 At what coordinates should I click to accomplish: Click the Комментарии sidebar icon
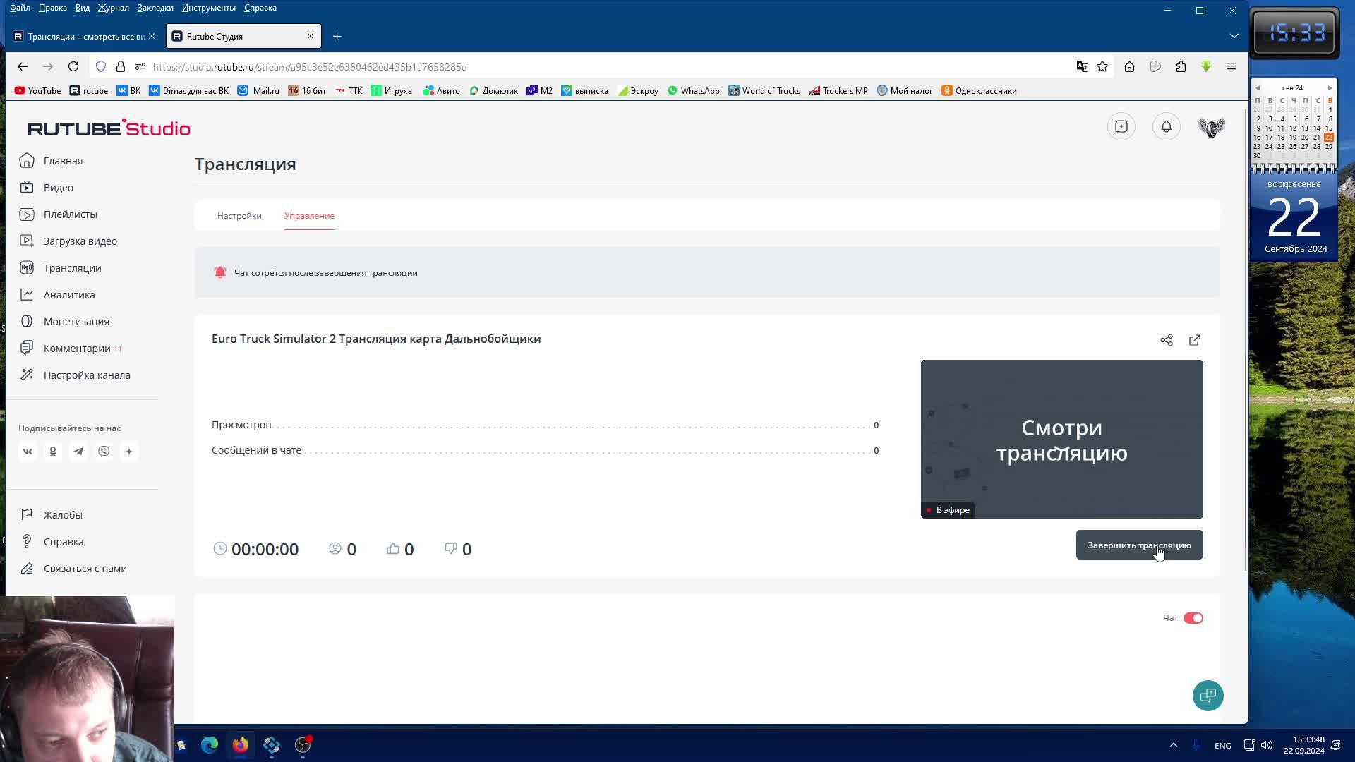pyautogui.click(x=27, y=348)
